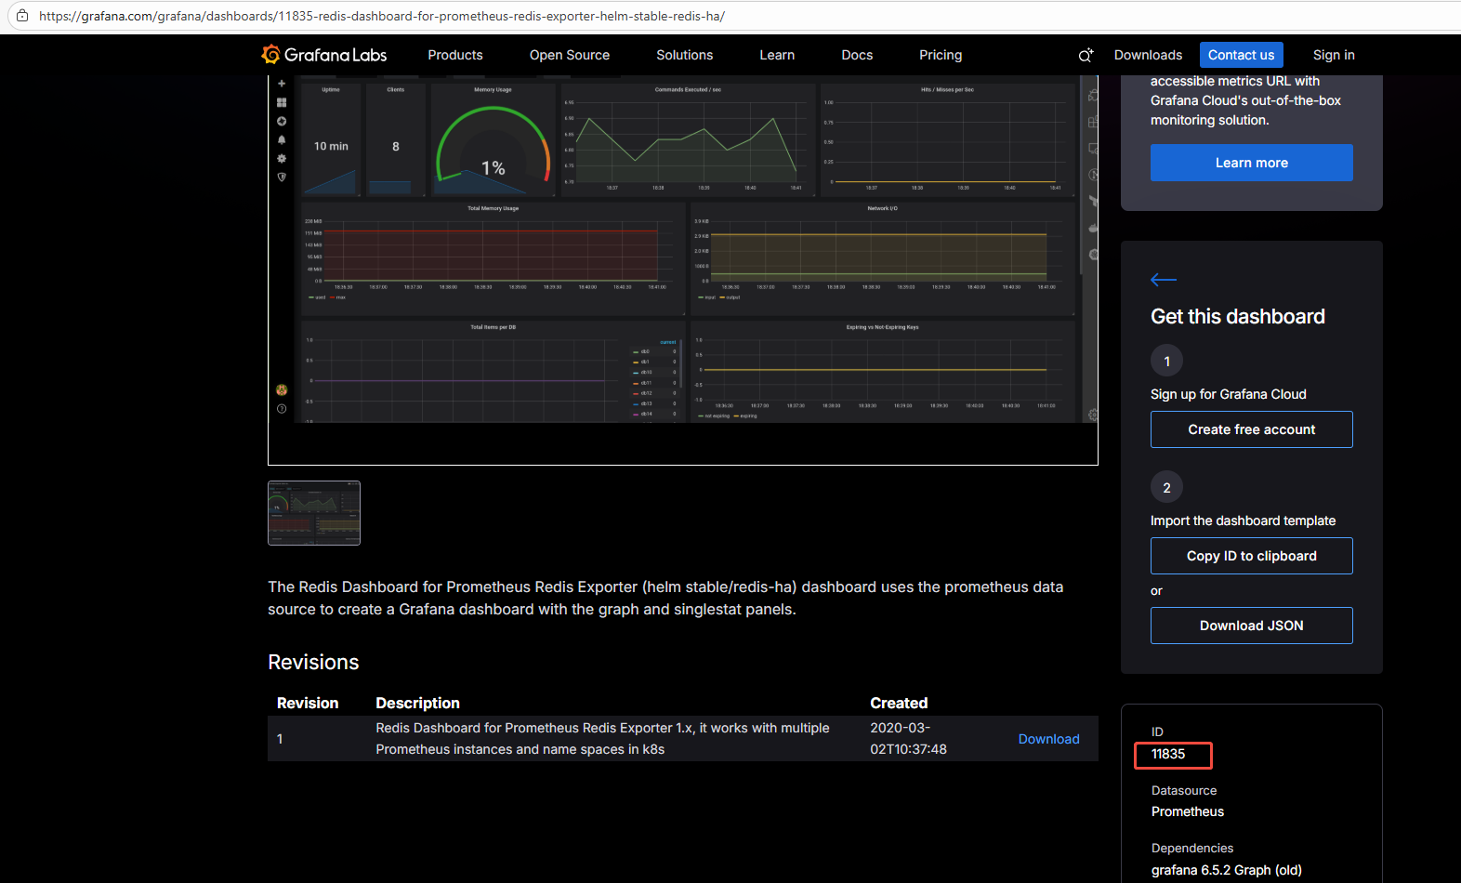Click the site info icon in address bar

coord(22,16)
